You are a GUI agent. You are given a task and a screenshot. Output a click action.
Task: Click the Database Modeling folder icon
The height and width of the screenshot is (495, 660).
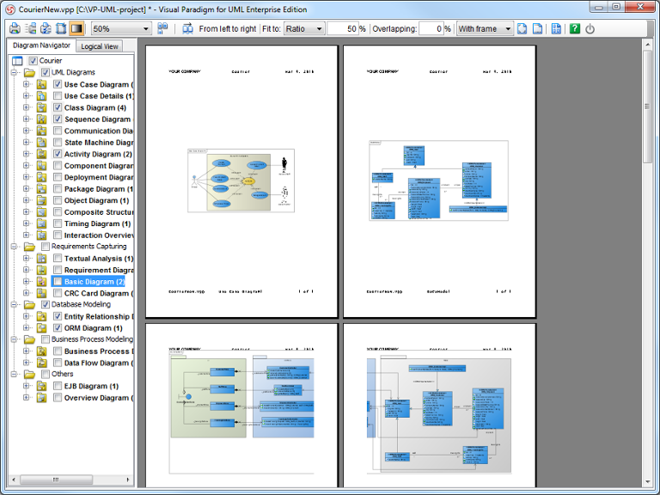pyautogui.click(x=29, y=304)
